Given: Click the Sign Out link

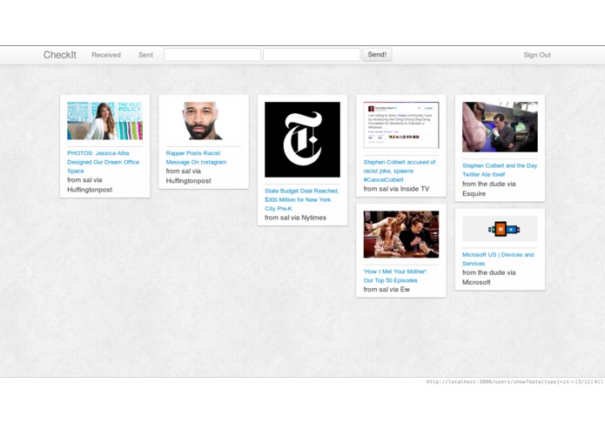Looking at the screenshot, I should [x=537, y=55].
